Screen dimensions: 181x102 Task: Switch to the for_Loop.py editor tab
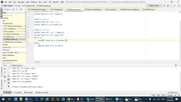tap(111, 9)
